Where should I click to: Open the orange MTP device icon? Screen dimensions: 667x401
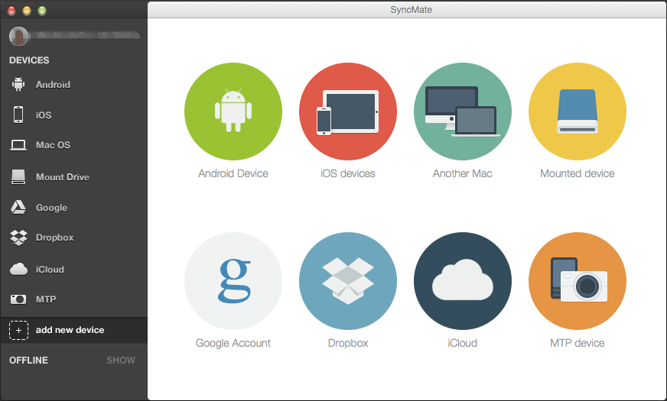click(x=578, y=281)
